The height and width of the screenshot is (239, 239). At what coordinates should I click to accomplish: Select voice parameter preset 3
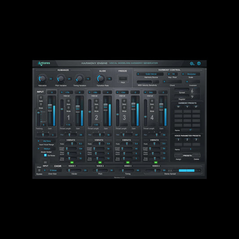tap(196, 139)
